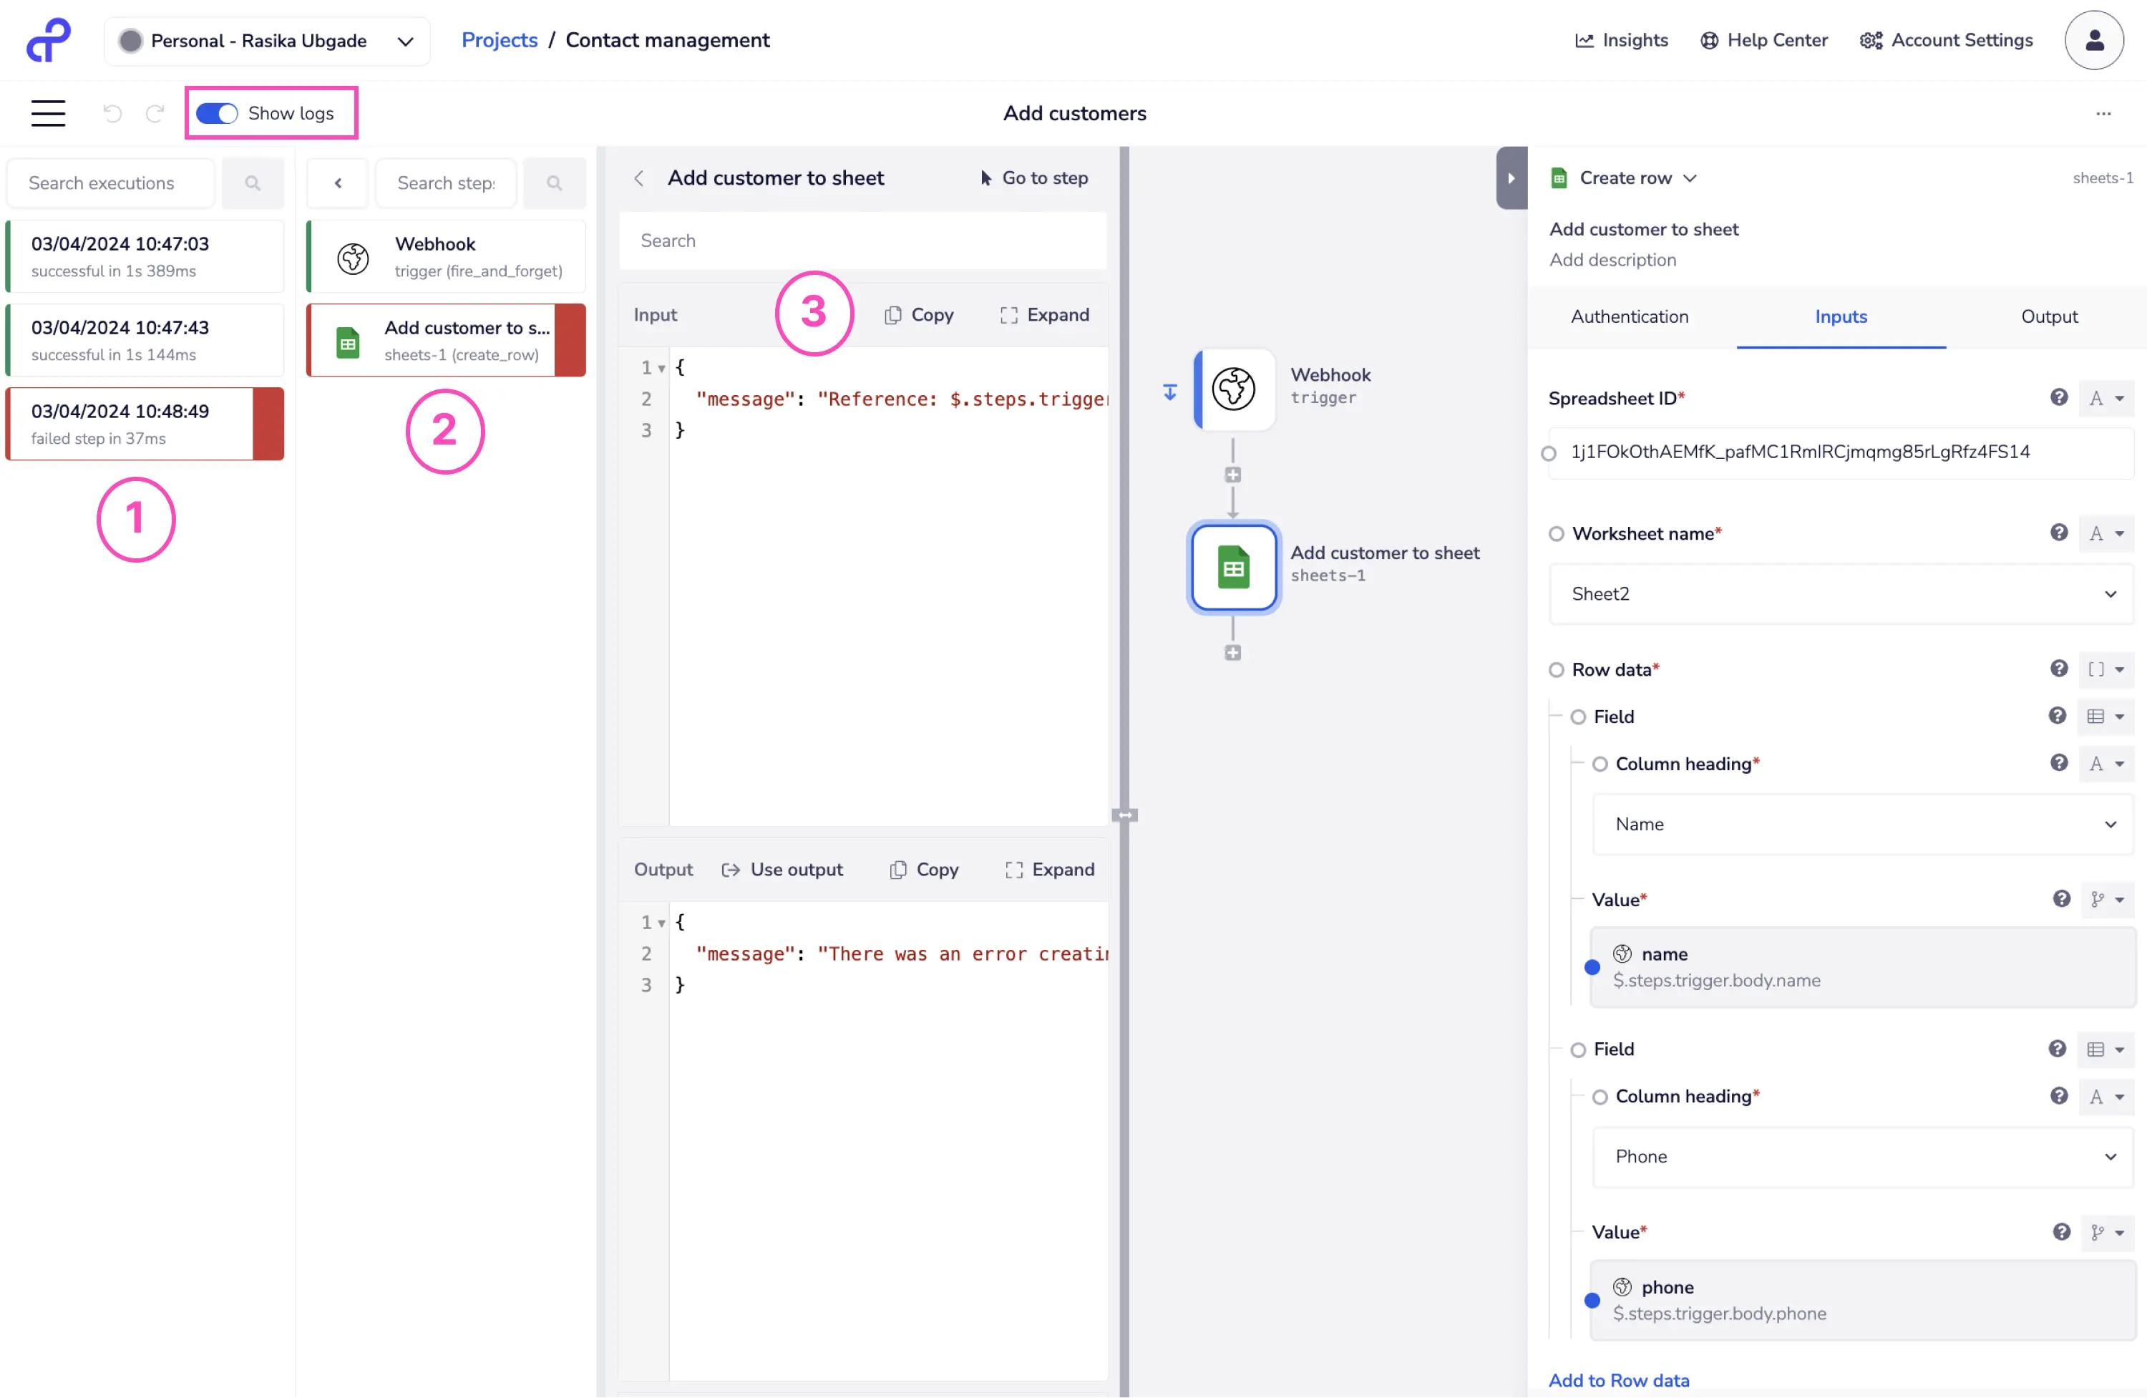Click the help icon next to Spreadsheet ID
Screen dimensions: 2147x1398
(x=2058, y=397)
